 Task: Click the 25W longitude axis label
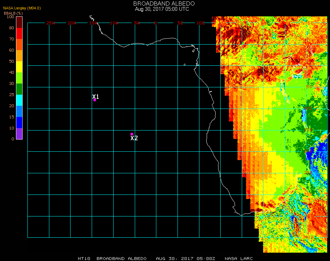(51, 23)
